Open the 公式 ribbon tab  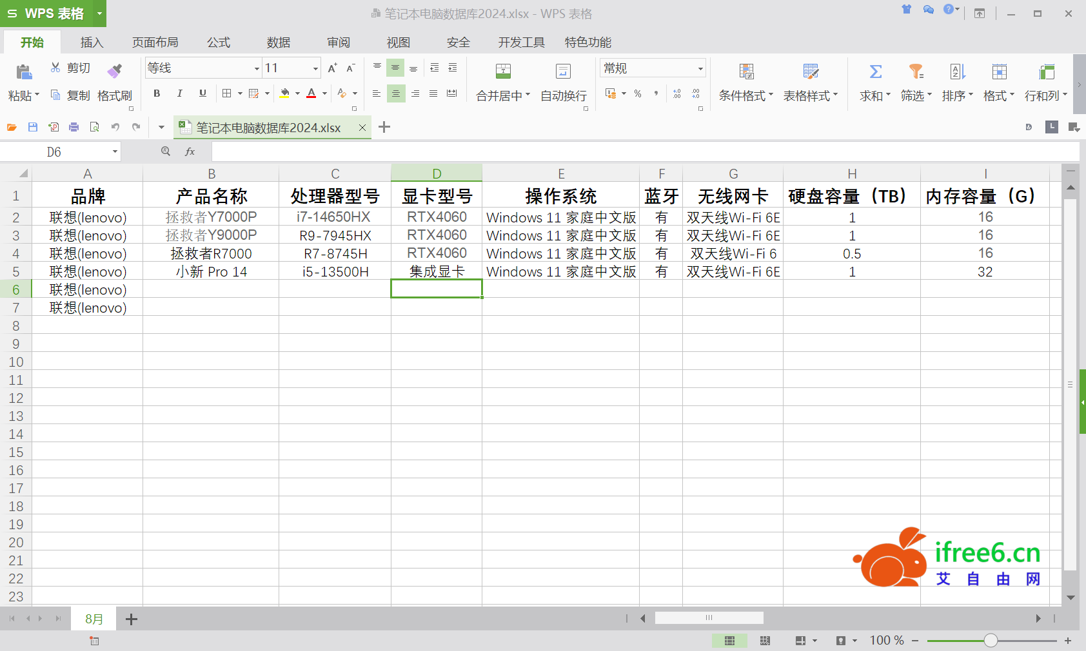pyautogui.click(x=219, y=43)
